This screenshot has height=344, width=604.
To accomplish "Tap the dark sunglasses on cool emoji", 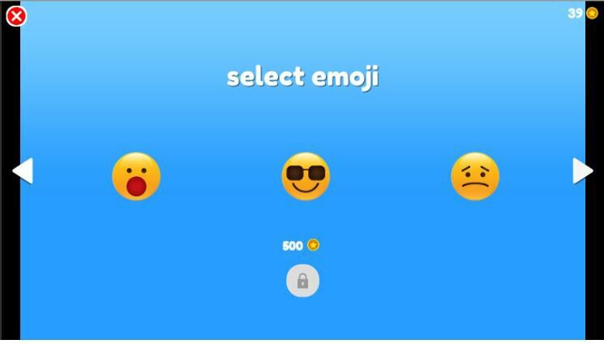I will click(306, 173).
